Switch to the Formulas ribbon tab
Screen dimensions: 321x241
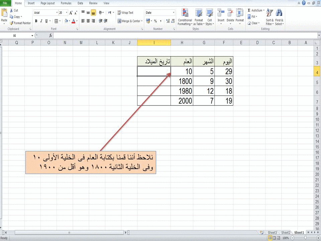66,3
